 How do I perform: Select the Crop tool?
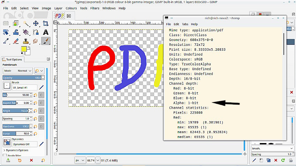pos(46,24)
